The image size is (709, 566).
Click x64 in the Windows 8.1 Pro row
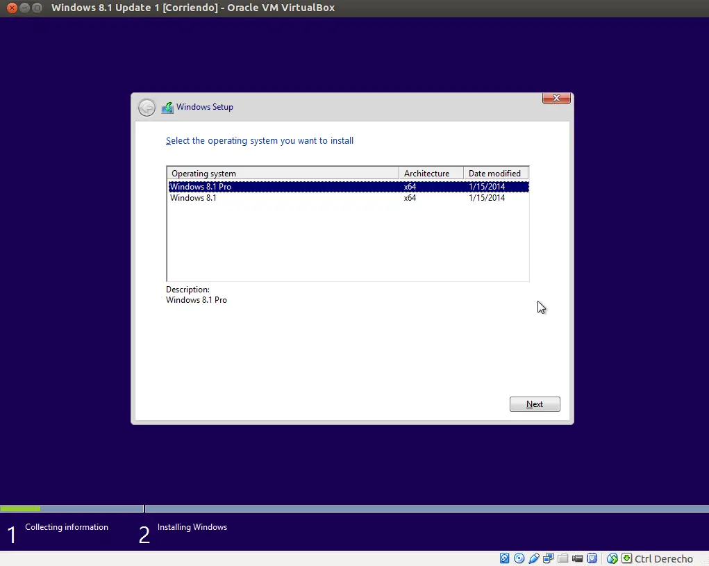(410, 187)
